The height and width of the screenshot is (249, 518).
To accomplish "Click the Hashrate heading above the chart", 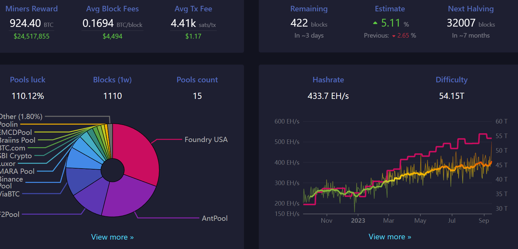I will tap(328, 80).
